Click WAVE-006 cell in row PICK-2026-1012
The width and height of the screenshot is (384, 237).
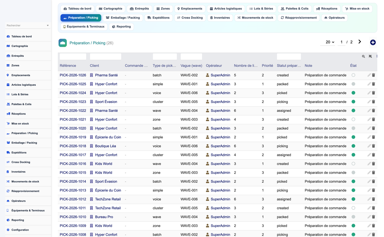[x=189, y=199]
